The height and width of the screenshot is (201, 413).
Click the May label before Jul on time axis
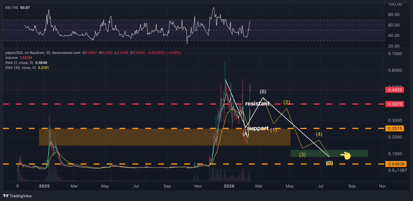(105, 186)
